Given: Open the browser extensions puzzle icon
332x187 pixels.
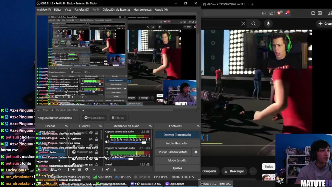Looking at the screenshot, I should (x=313, y=13).
